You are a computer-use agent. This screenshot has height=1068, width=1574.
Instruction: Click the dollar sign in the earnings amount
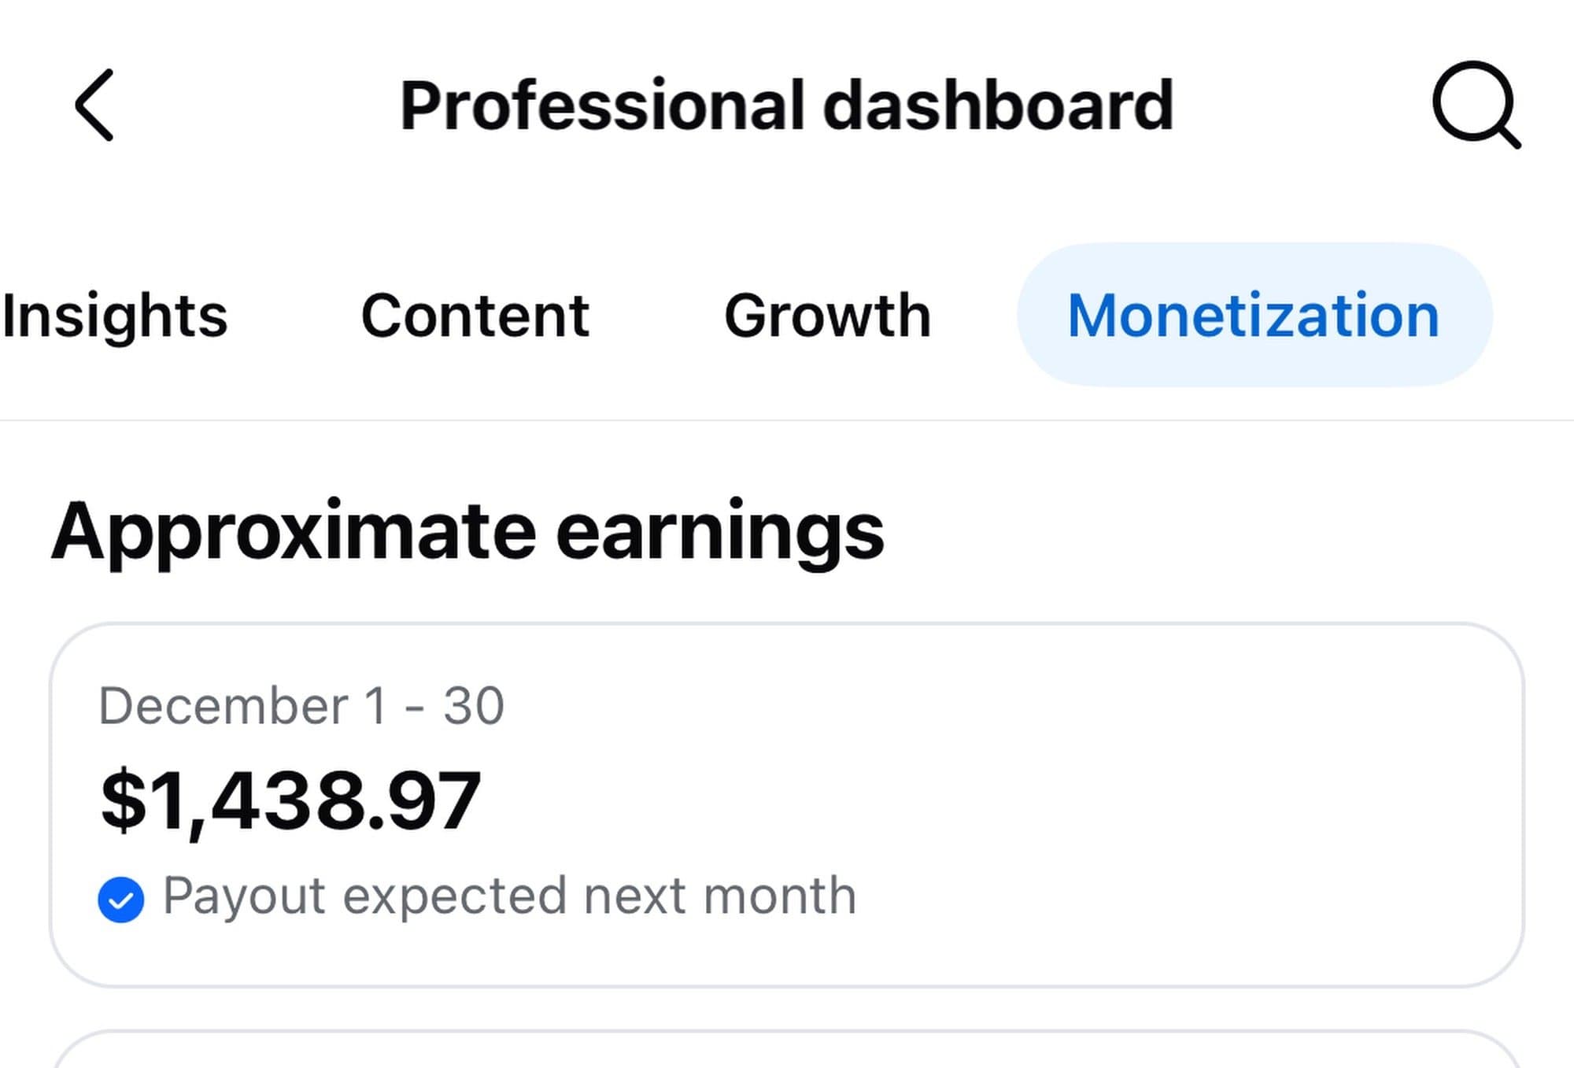tap(124, 801)
